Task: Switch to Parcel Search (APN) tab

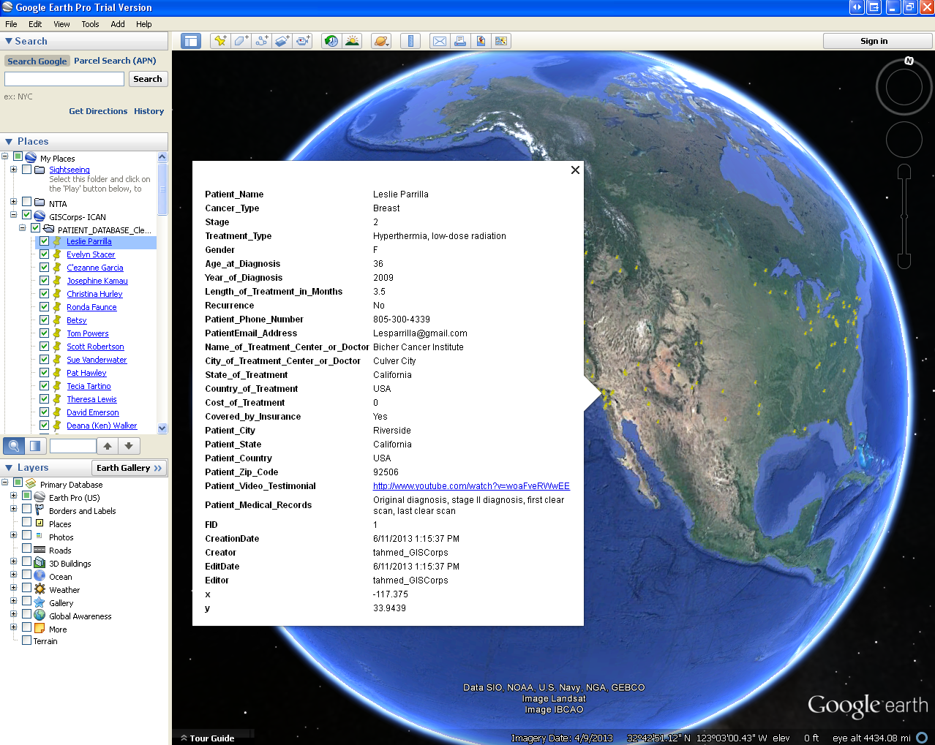Action: click(115, 61)
